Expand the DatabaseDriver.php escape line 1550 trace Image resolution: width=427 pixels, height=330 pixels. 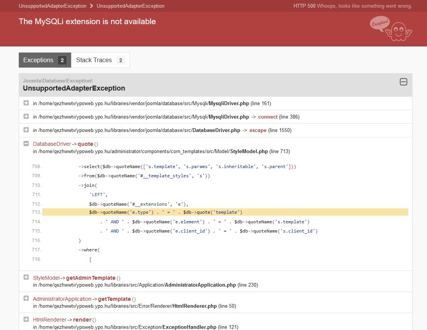click(x=26, y=130)
